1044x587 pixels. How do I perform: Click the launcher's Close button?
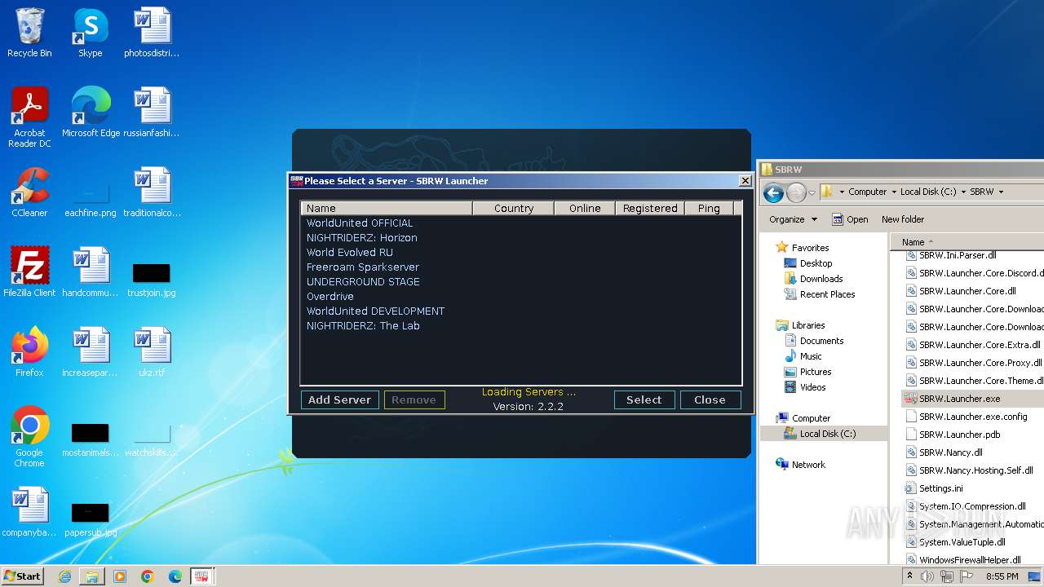(710, 399)
